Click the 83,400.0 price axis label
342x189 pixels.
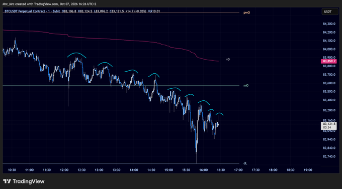(329, 100)
